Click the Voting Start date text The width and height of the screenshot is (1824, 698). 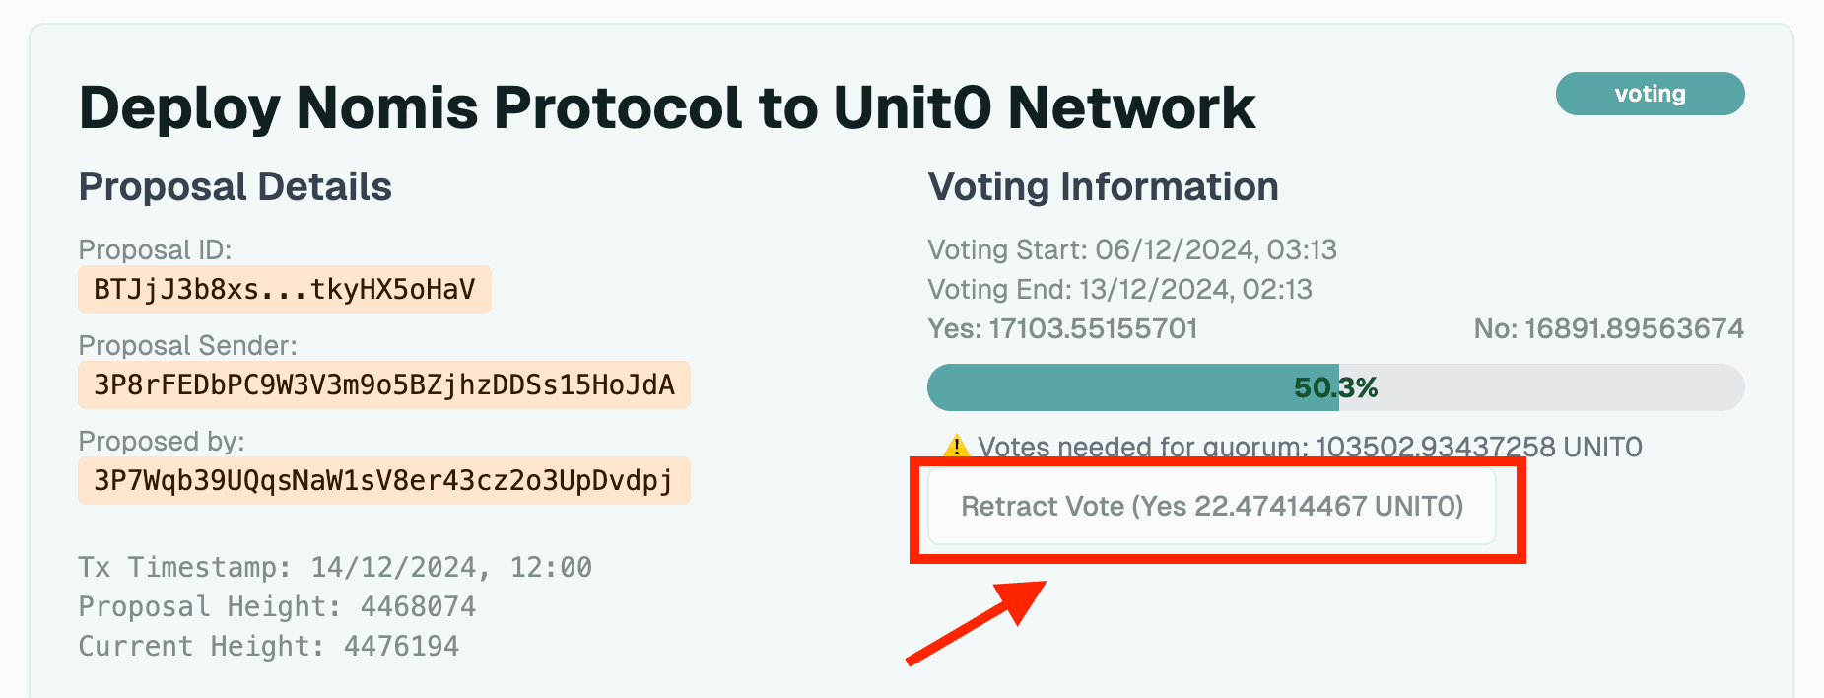[1132, 249]
